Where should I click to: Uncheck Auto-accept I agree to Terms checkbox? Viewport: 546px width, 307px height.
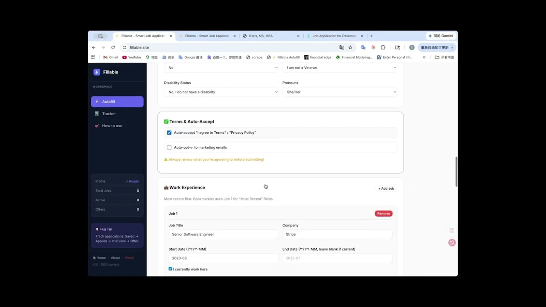(169, 133)
